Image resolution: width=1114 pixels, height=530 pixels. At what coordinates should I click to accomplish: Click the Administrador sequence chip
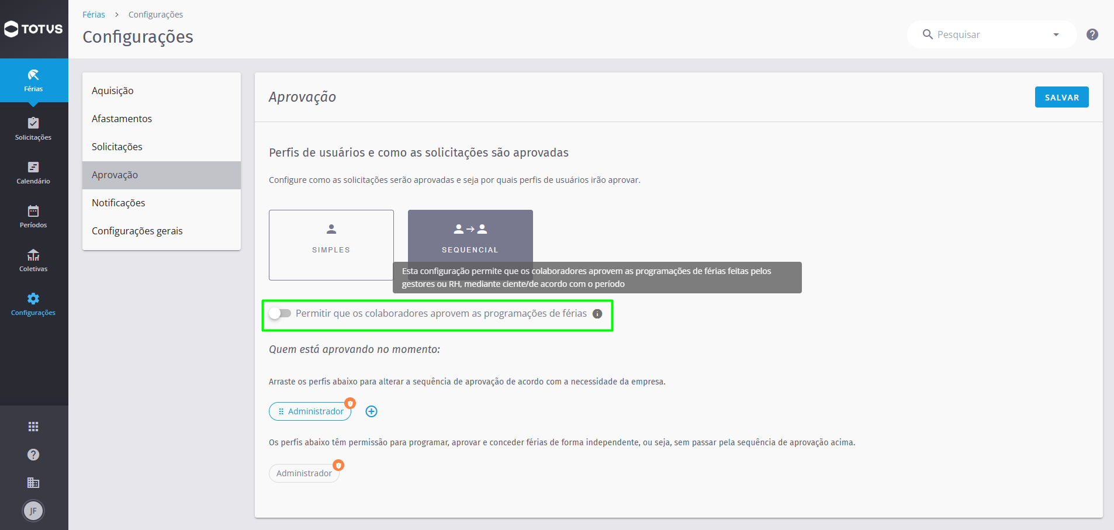pyautogui.click(x=310, y=411)
